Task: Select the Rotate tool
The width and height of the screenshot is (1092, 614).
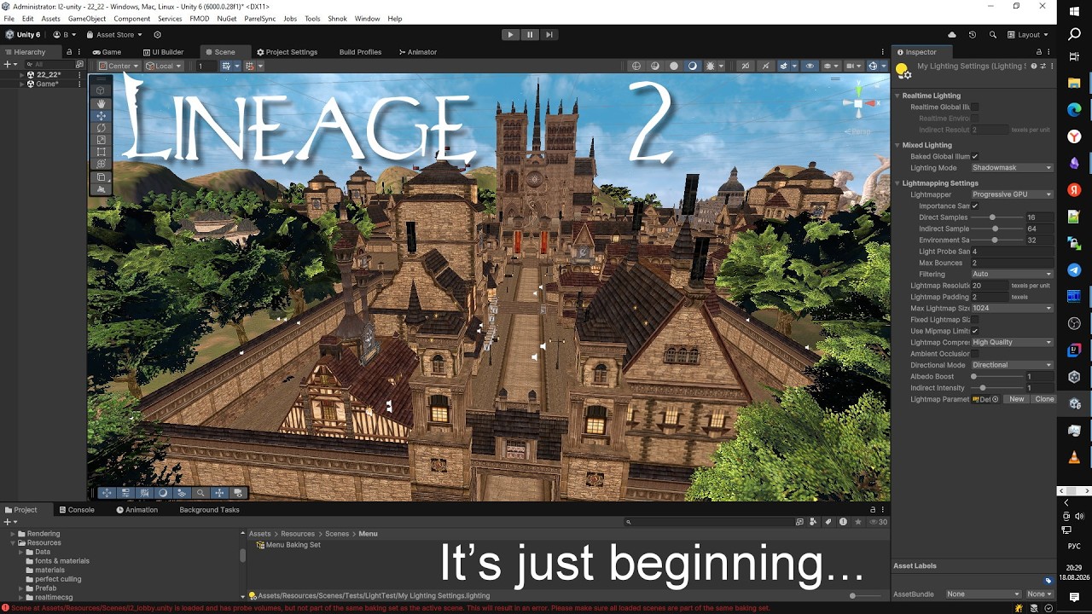Action: point(101,128)
